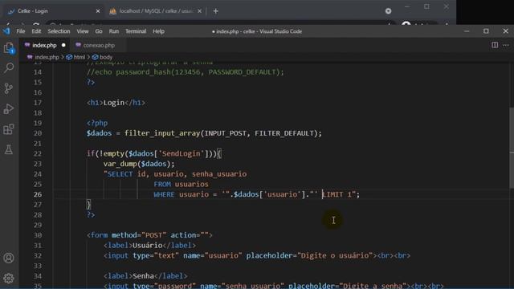This screenshot has height=289, width=514.
Task: Open the Help menu
Action: tap(158, 31)
